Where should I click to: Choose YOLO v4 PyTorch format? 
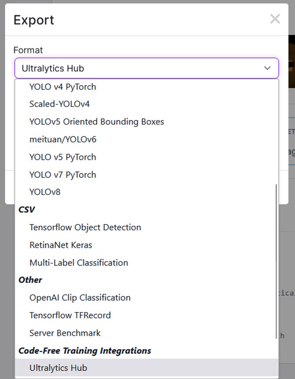coord(63,87)
